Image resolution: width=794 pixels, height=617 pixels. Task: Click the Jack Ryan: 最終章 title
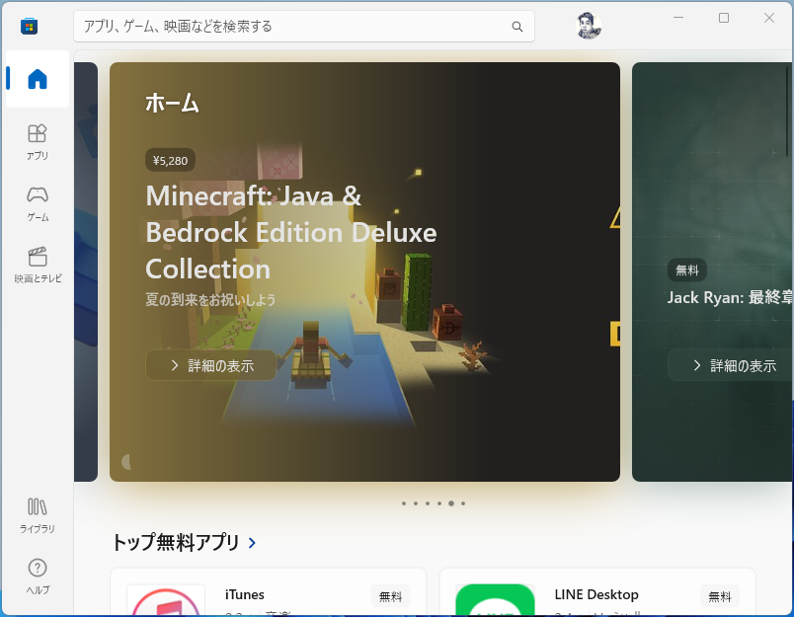[730, 297]
